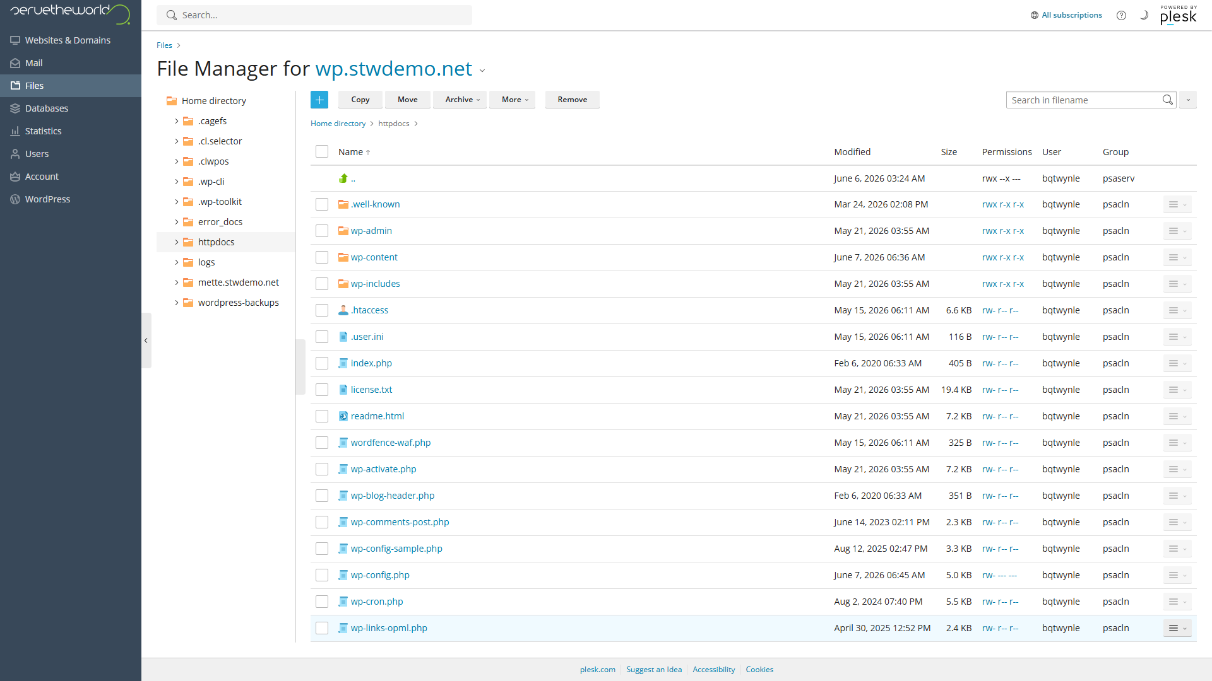Click the readme.html file icon
The height and width of the screenshot is (681, 1212).
(343, 416)
